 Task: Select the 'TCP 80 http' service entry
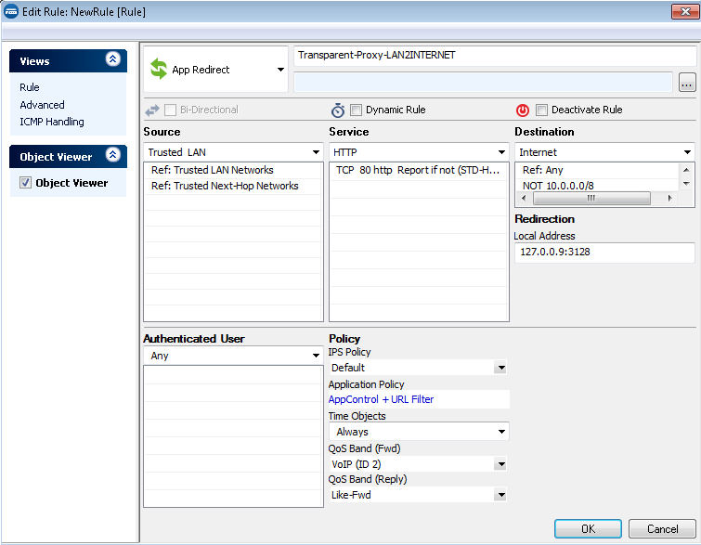(x=419, y=170)
